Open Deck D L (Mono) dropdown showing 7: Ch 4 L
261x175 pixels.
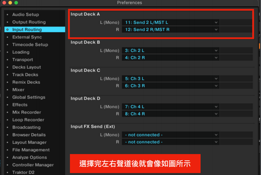tap(171, 107)
